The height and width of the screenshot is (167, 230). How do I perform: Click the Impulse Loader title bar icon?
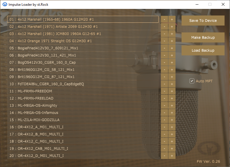pyautogui.click(x=5, y=4)
